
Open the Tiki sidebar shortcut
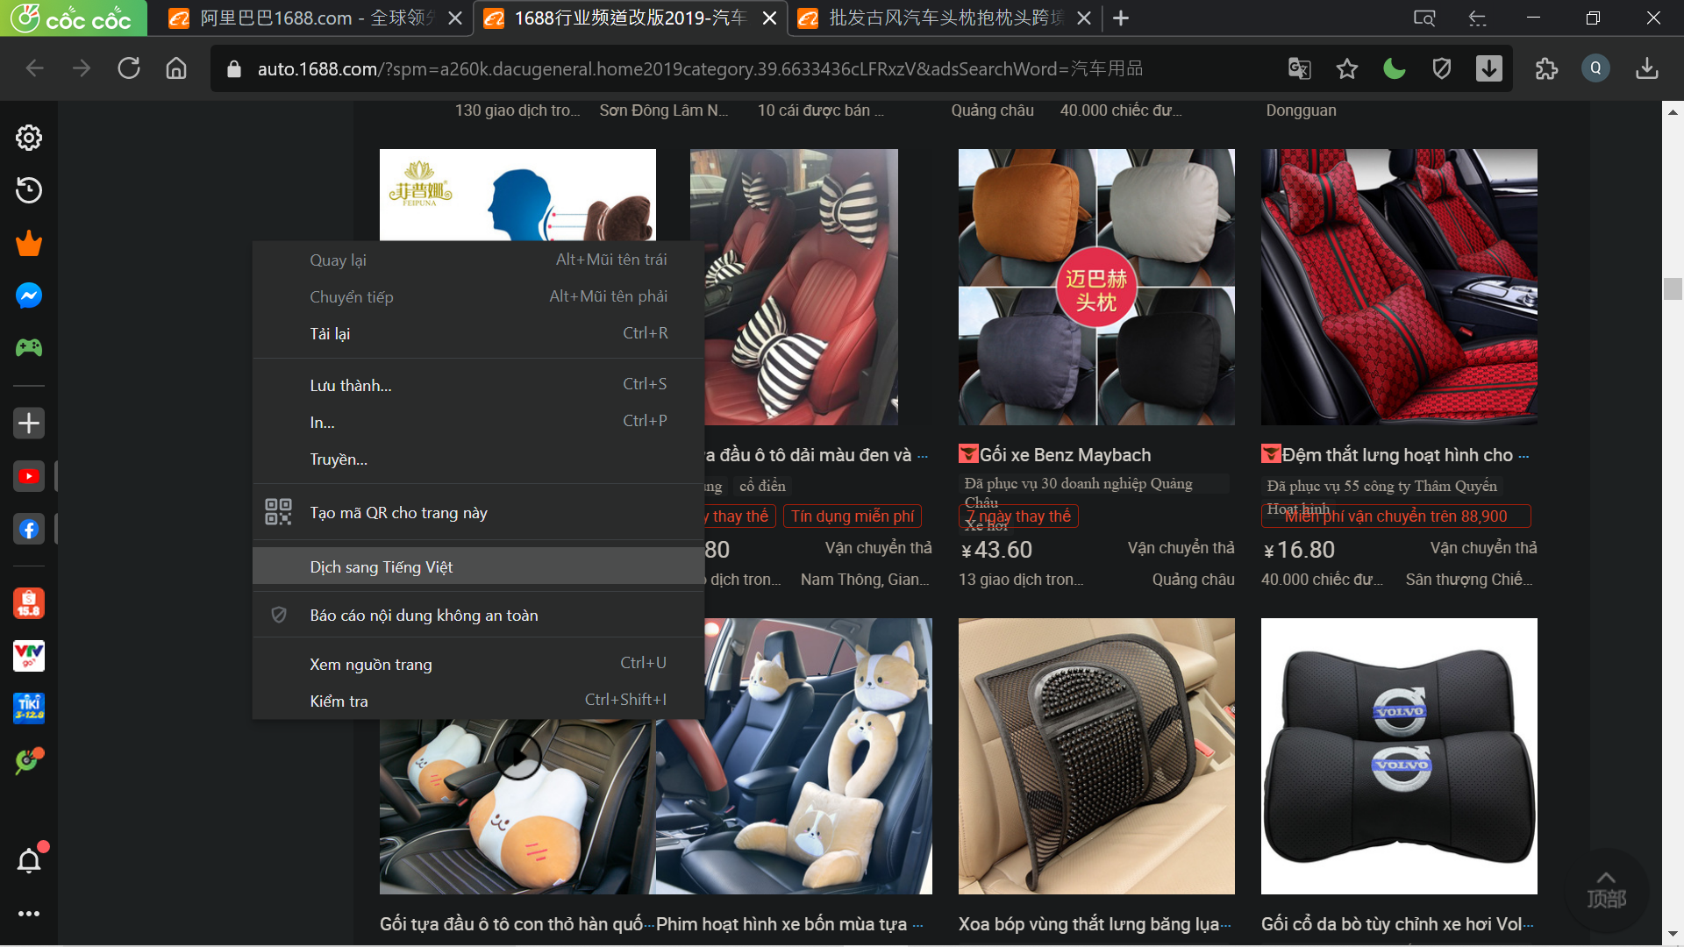click(x=29, y=708)
